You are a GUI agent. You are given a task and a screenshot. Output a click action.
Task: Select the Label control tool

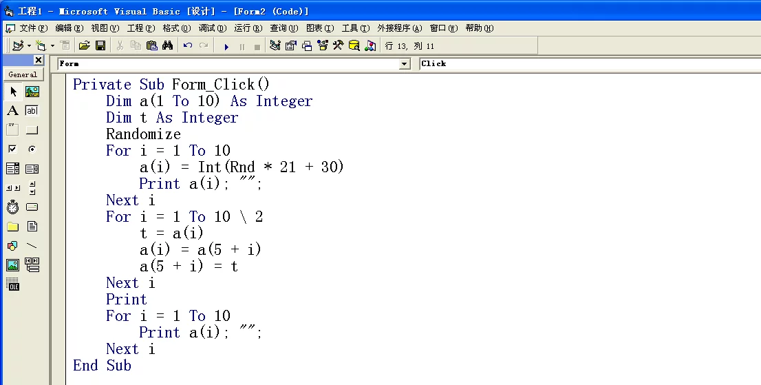13,111
